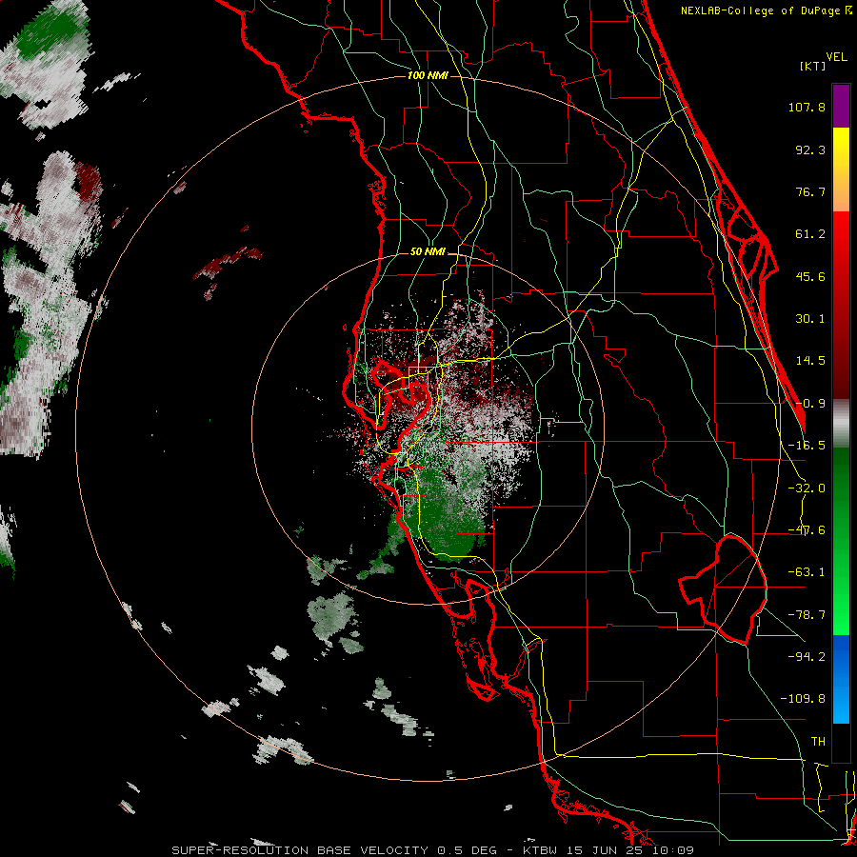Viewport: 857px width, 857px height.
Task: Select the 0.5 DEG elevation text
Action: tap(467, 850)
